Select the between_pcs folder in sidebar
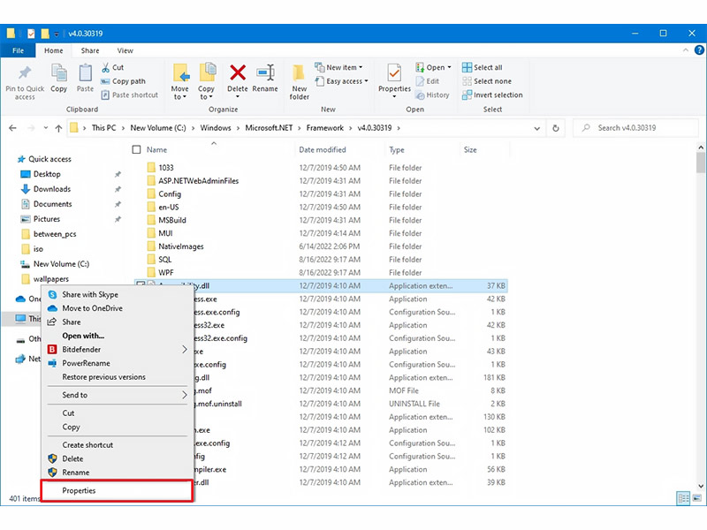Viewport: 707px width, 530px height. pyautogui.click(x=55, y=234)
